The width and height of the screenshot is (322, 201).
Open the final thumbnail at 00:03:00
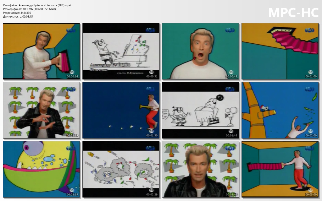[280, 169]
